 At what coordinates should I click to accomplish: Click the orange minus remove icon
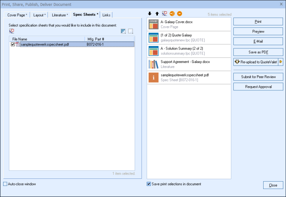(180, 14)
